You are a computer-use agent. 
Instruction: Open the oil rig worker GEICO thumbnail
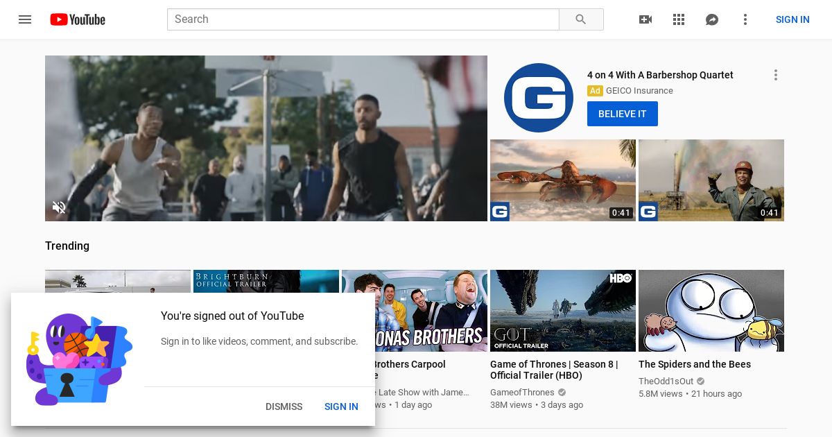click(711, 180)
